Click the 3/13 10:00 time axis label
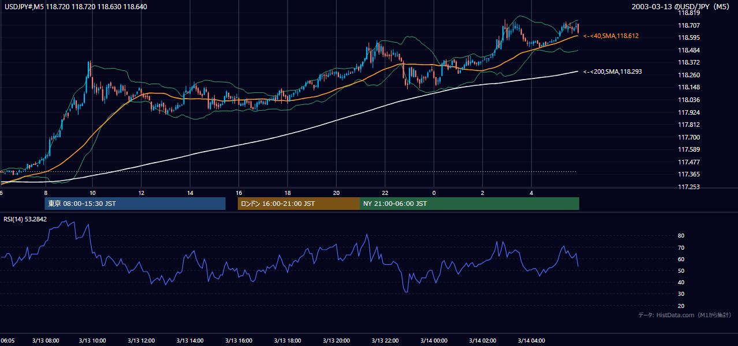738x346 pixels. pos(92,340)
